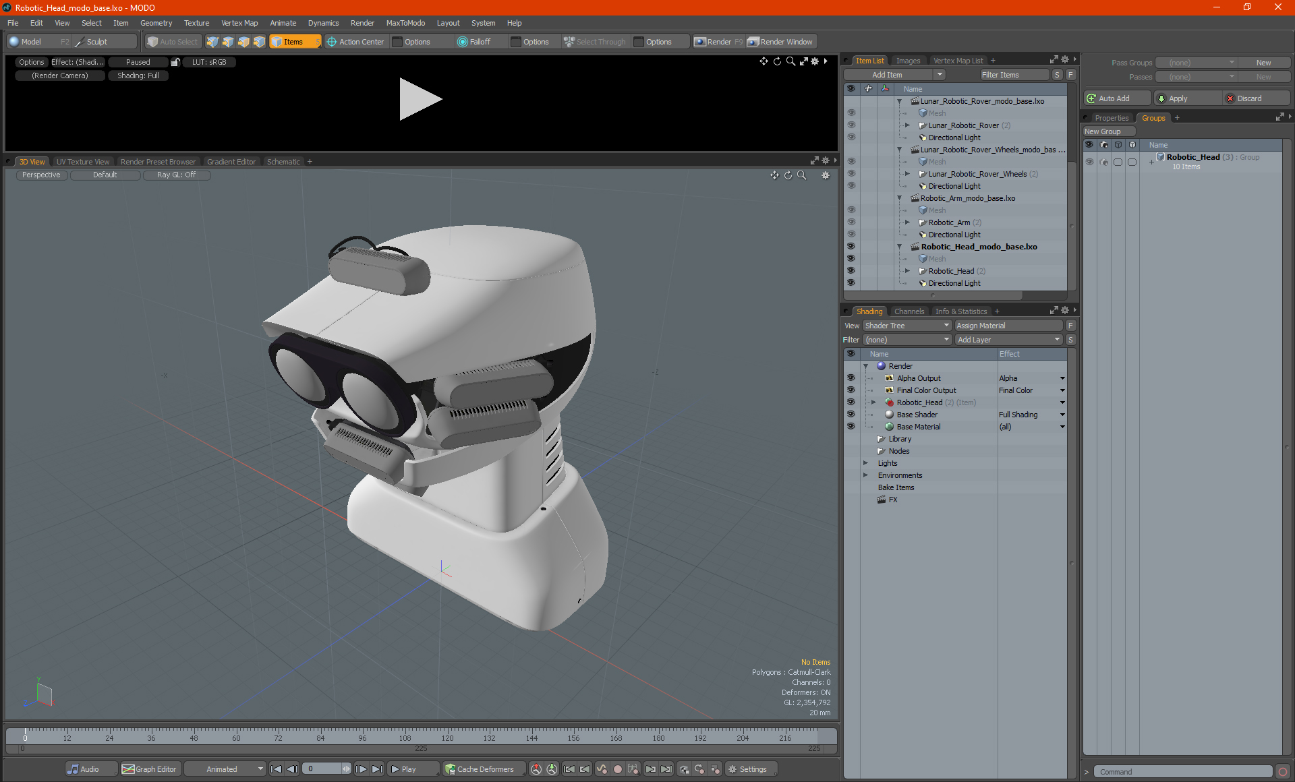The image size is (1295, 782).
Task: Switch to the Schematic tab
Action: coord(283,162)
